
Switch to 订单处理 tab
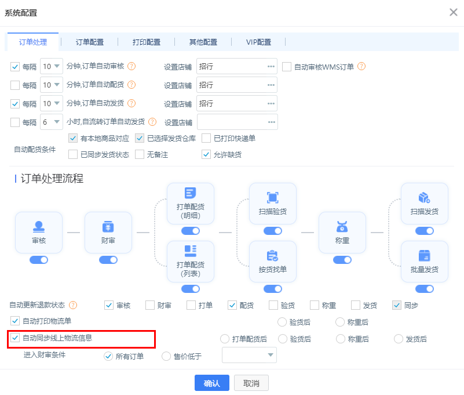[33, 42]
